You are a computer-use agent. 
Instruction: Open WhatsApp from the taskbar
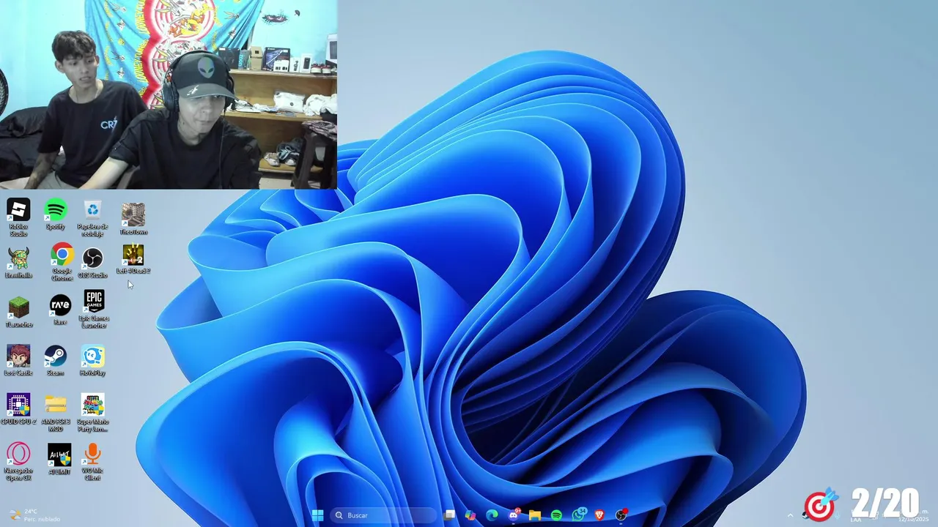tap(578, 515)
